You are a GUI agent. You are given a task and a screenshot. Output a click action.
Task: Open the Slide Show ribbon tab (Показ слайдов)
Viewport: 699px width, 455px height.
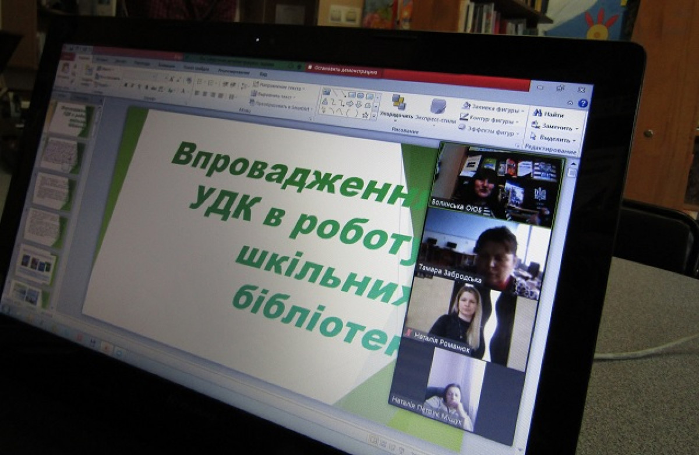[x=196, y=67]
